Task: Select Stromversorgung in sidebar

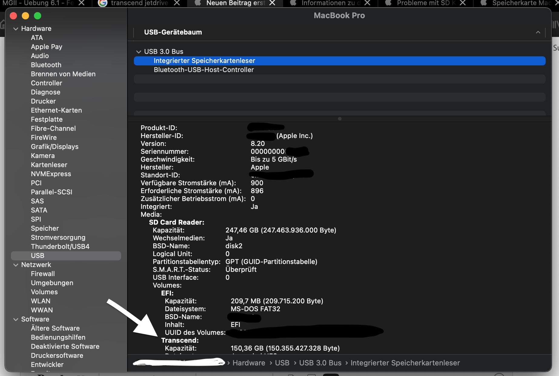Action: (x=58, y=238)
